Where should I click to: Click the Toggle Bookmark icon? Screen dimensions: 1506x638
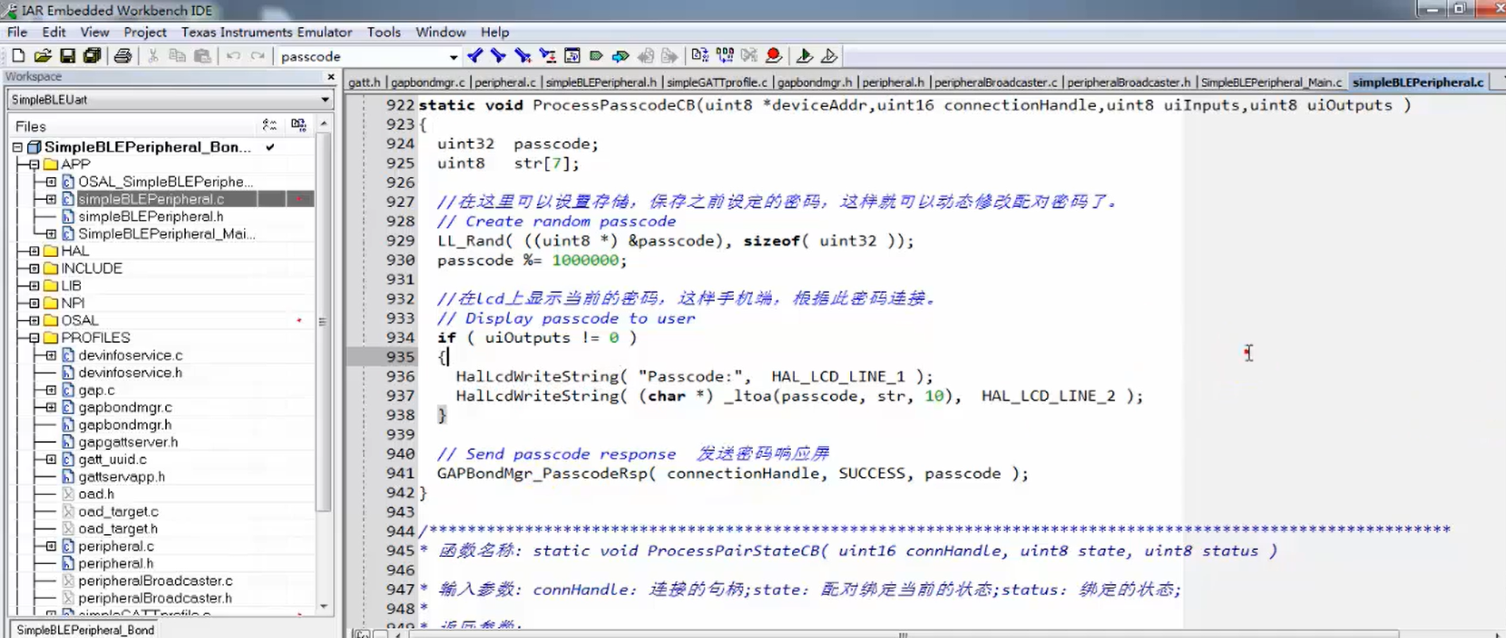596,56
